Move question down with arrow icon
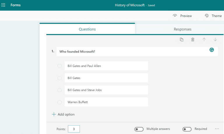The image size is (224, 134). click(x=215, y=40)
